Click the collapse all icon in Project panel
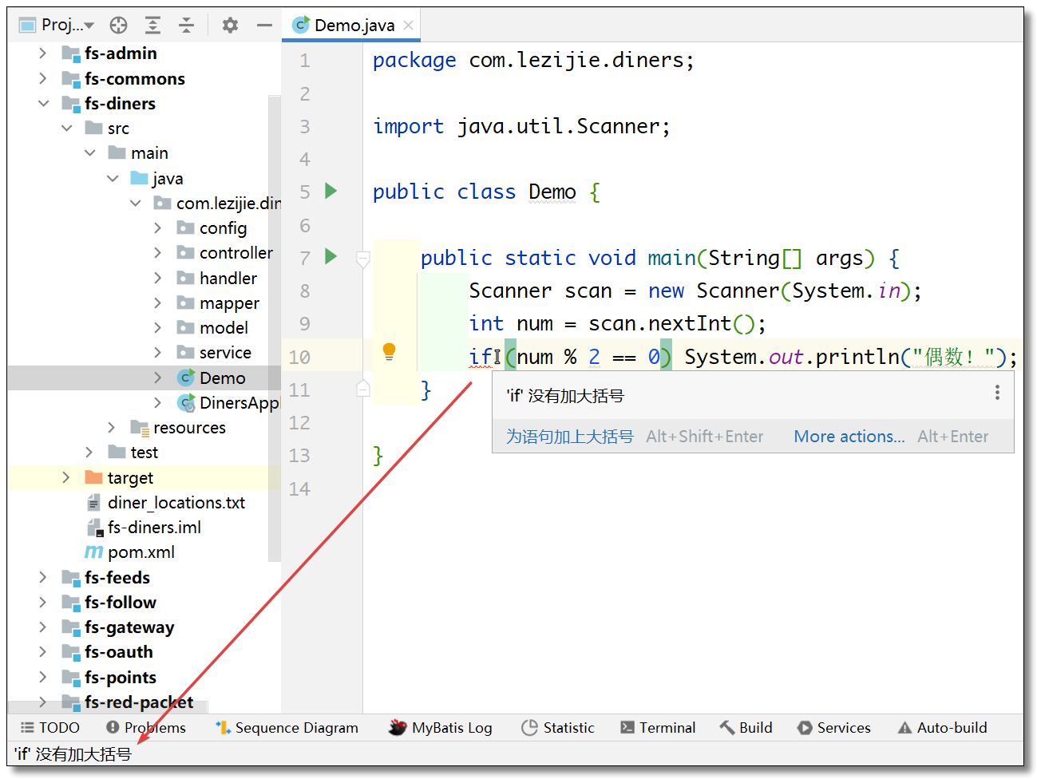1037x779 pixels. [x=186, y=26]
